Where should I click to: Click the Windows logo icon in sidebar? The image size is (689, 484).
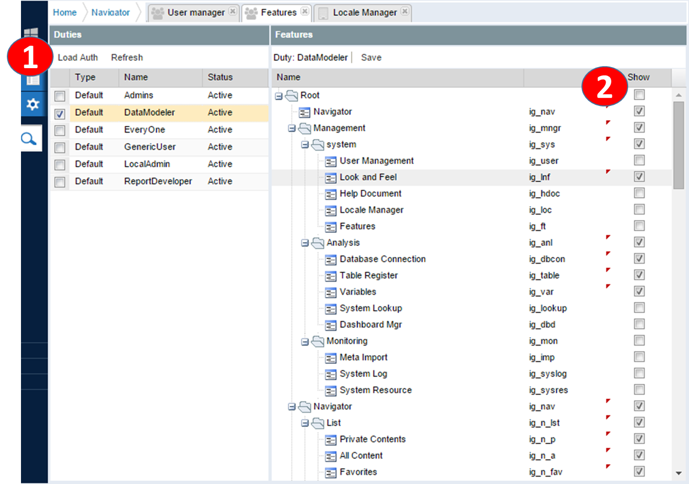tap(31, 36)
